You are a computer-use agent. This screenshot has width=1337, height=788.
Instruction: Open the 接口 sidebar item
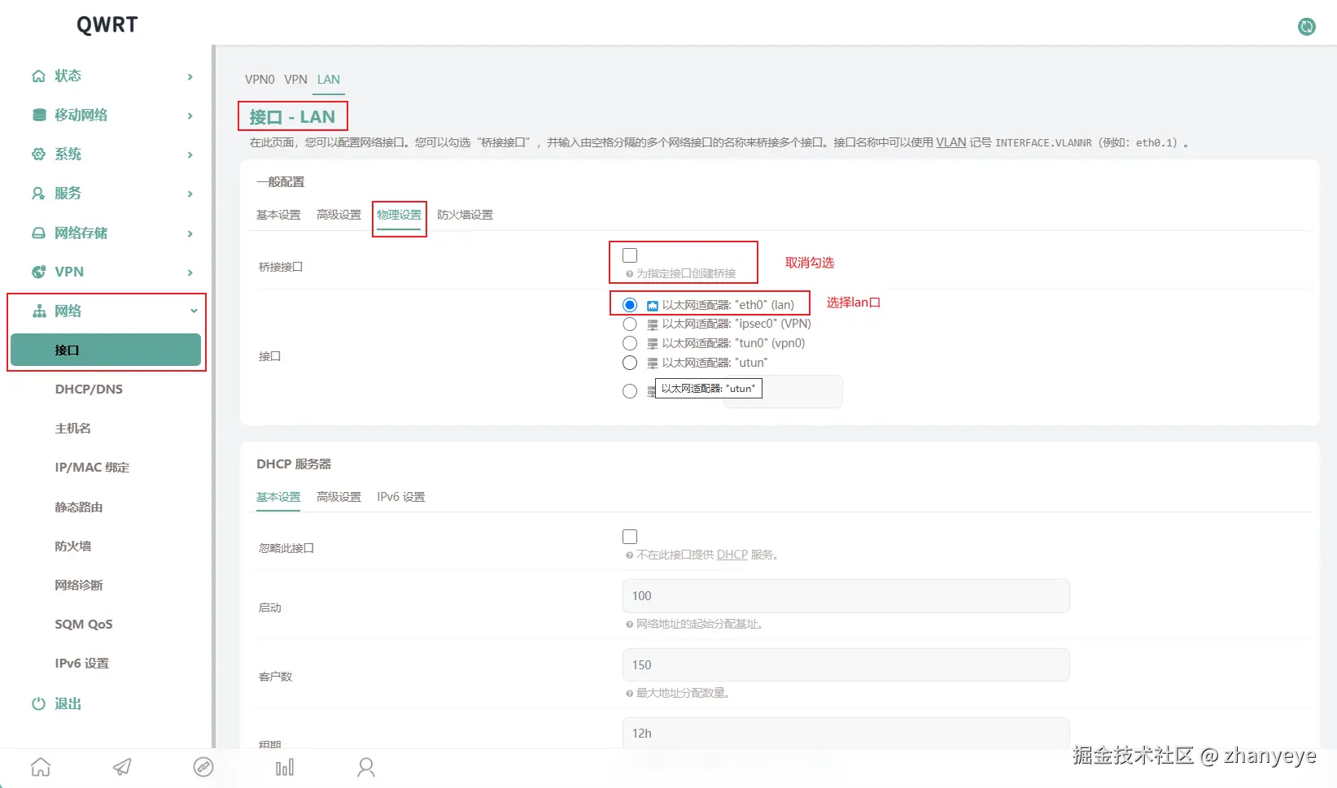coord(106,350)
